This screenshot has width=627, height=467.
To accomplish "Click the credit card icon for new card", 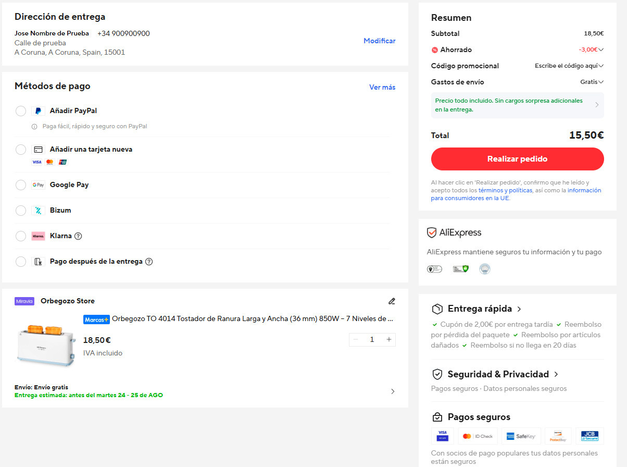I will (x=38, y=150).
